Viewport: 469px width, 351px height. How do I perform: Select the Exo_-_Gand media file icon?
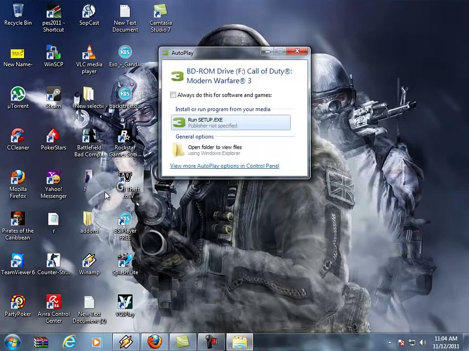[x=125, y=56]
